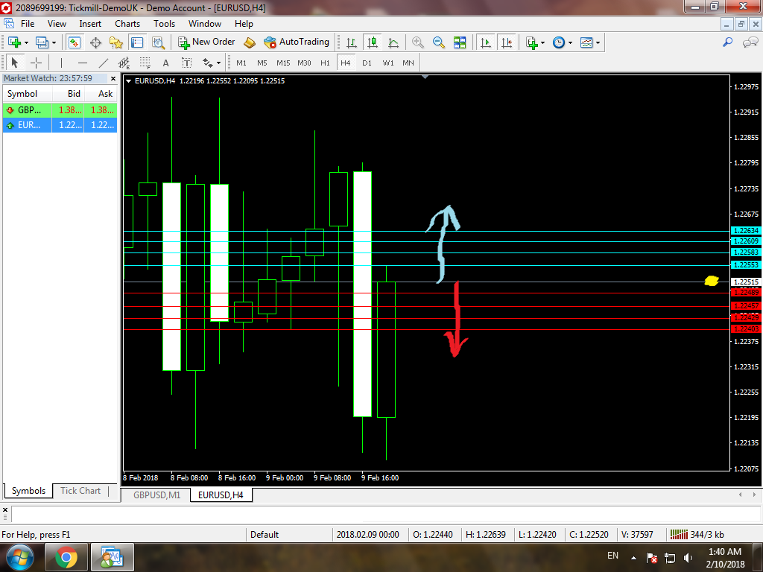Open the Charts menu
This screenshot has width=763, height=572.
point(127,24)
